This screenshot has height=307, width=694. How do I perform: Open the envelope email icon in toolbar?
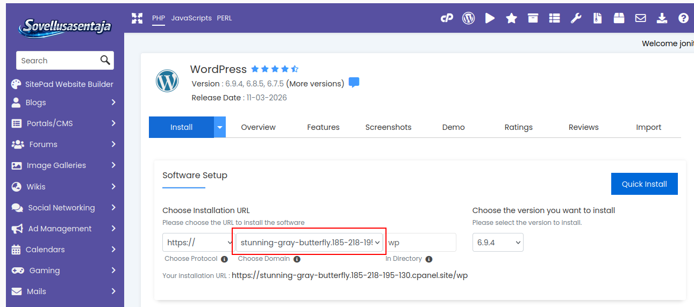(640, 18)
